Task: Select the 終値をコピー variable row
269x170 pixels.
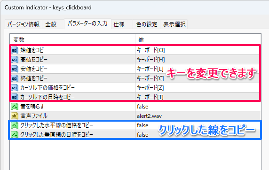Action: [x=34, y=78]
